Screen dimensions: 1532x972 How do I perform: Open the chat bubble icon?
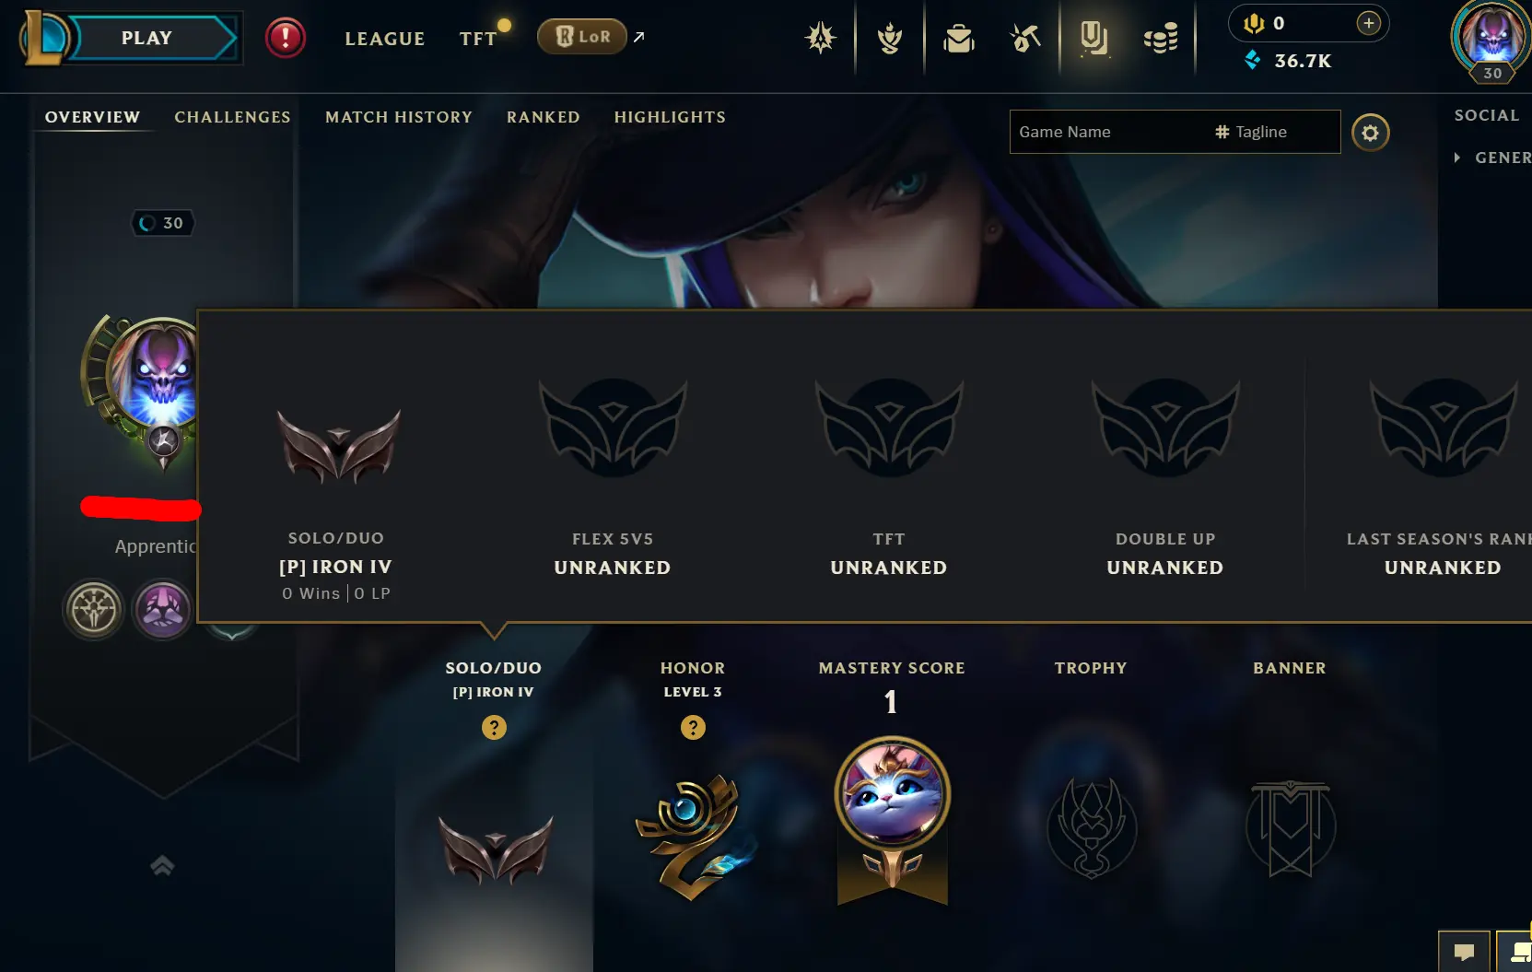point(1464,952)
